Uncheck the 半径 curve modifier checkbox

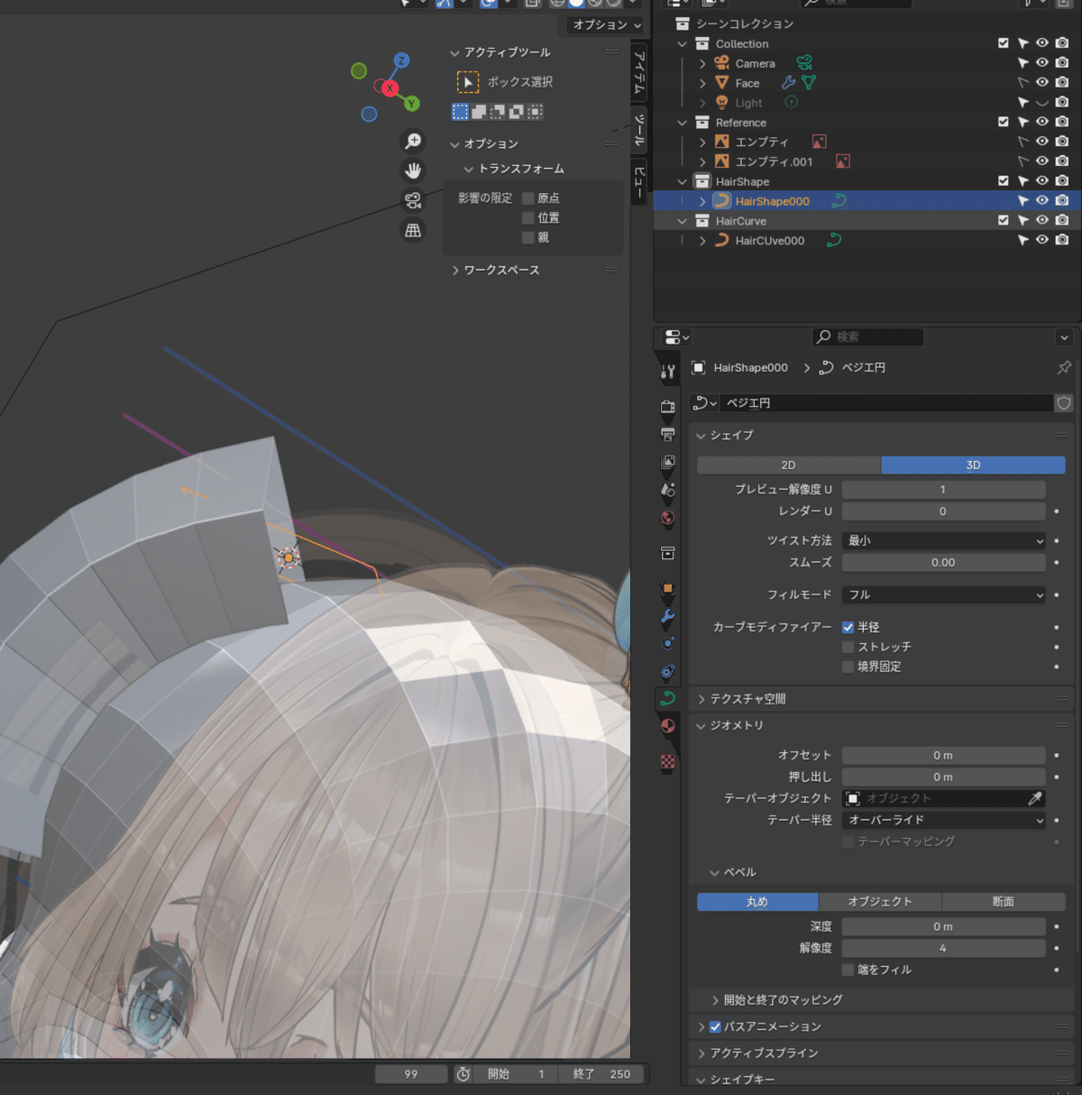(x=848, y=627)
